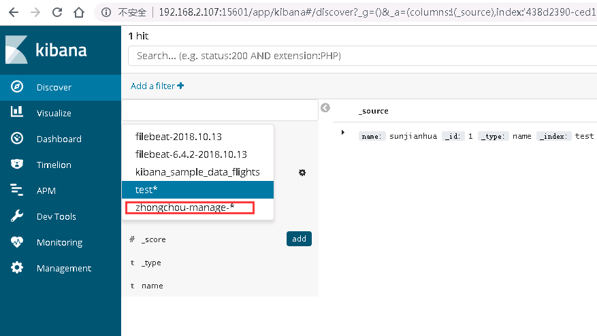Image resolution: width=597 pixels, height=336 pixels.
Task: Click the name field in list
Action: coord(152,286)
